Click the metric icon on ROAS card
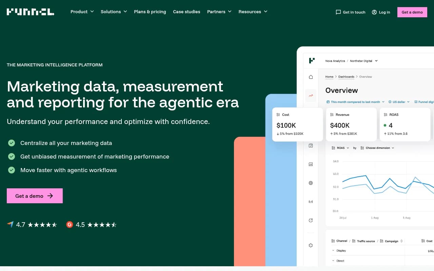434x271 pixels. pos(386,115)
